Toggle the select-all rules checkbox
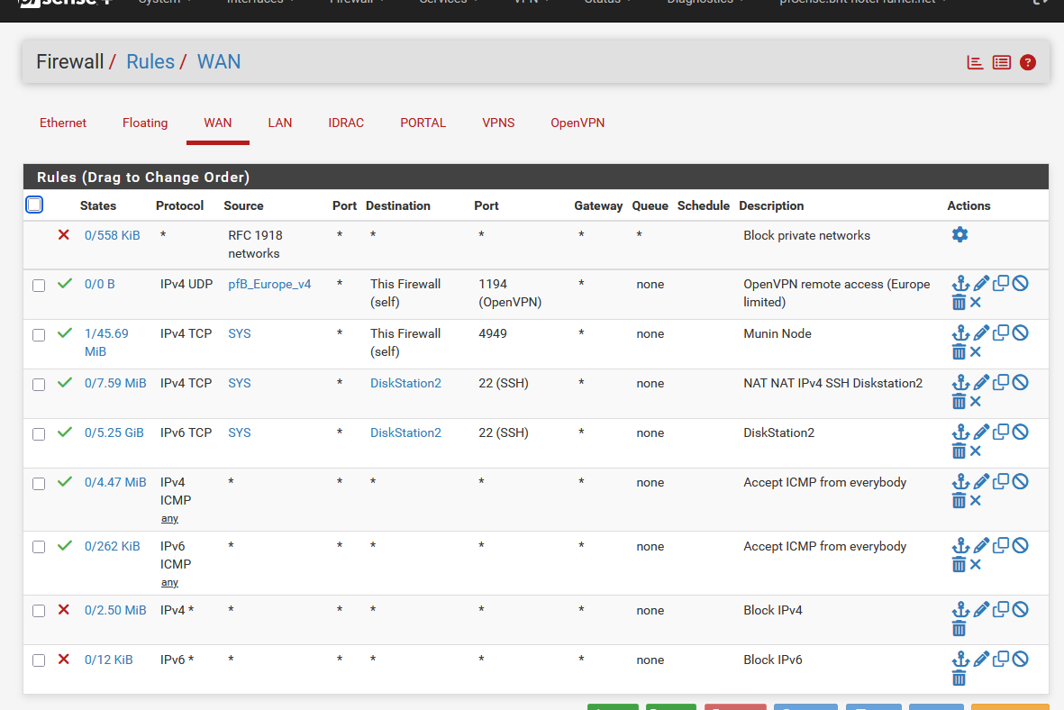Viewport: 1064px width, 710px height. pos(34,205)
